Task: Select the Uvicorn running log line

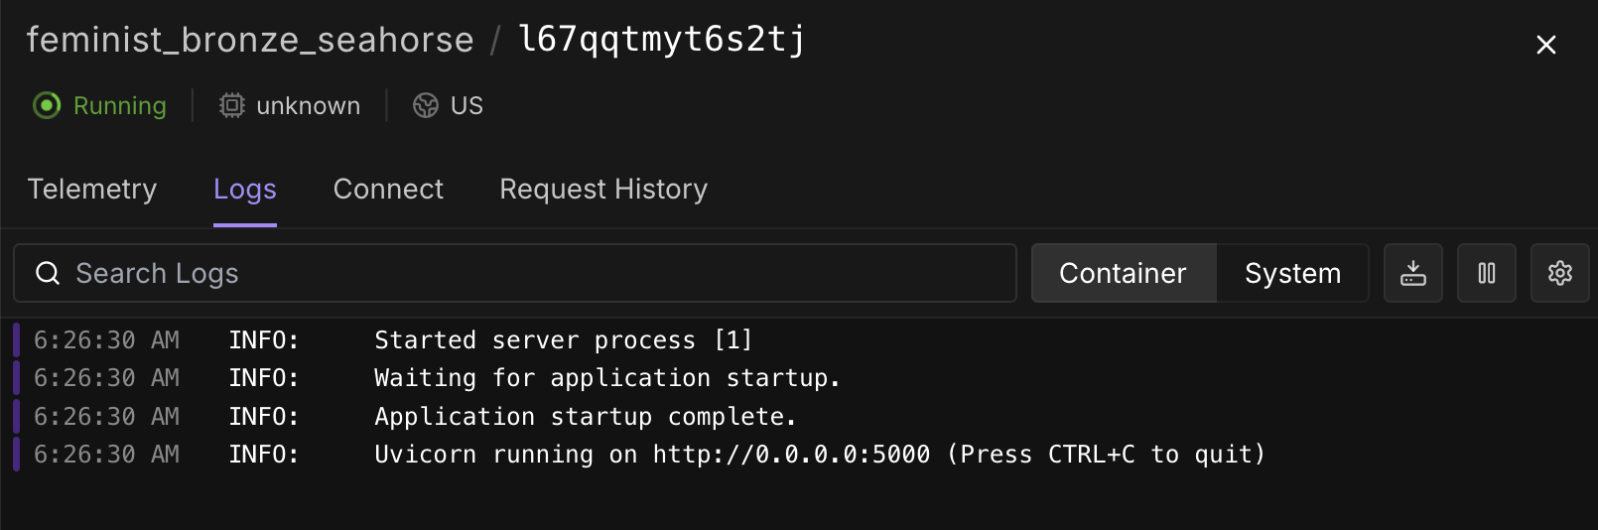Action: point(819,455)
